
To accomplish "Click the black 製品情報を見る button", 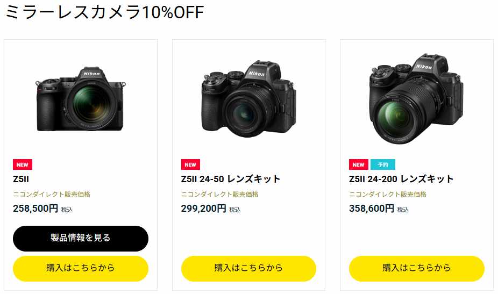I will point(81,239).
